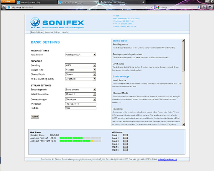
Task: Click the STREAM SETTINGS section label
Action: tap(41, 85)
